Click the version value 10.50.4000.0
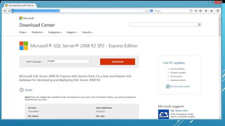This screenshot has width=225, height=126. click(33, 111)
